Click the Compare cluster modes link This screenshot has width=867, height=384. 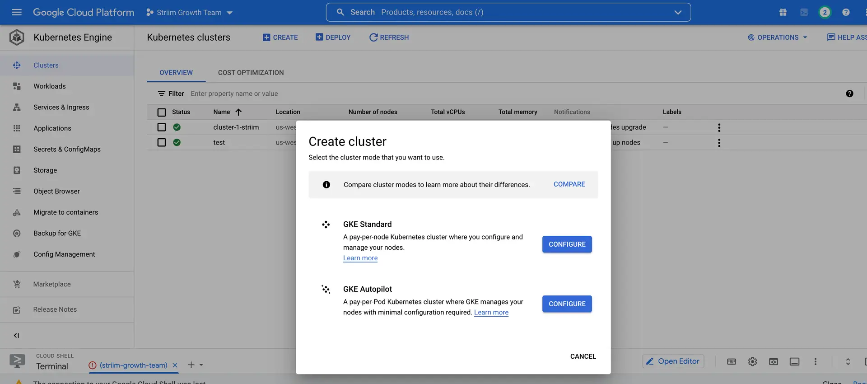point(569,184)
